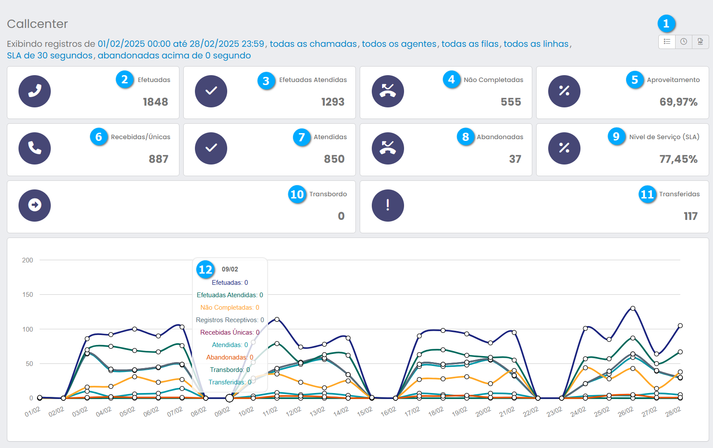
Task: Click the Não Completadas missed-call icon
Action: pyautogui.click(x=388, y=91)
